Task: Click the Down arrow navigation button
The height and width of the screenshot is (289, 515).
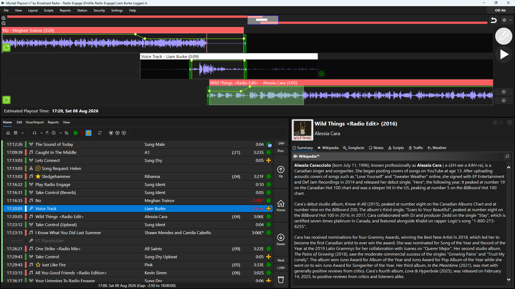Action: (281, 240)
